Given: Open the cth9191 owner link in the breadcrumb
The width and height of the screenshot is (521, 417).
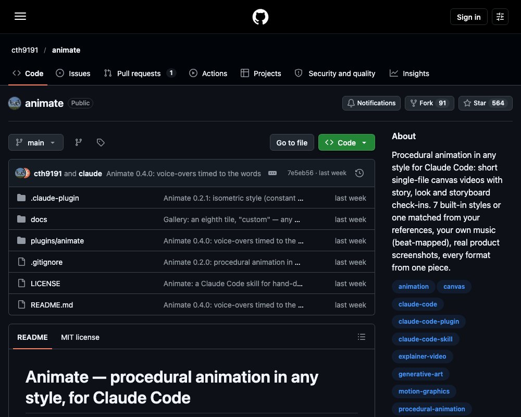Looking at the screenshot, I should (x=25, y=50).
